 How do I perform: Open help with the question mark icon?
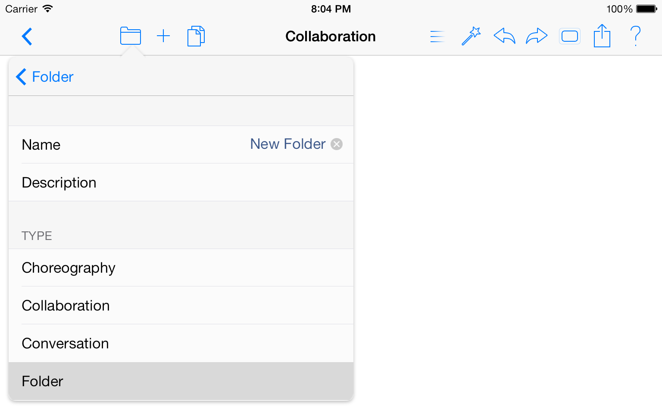(x=635, y=36)
